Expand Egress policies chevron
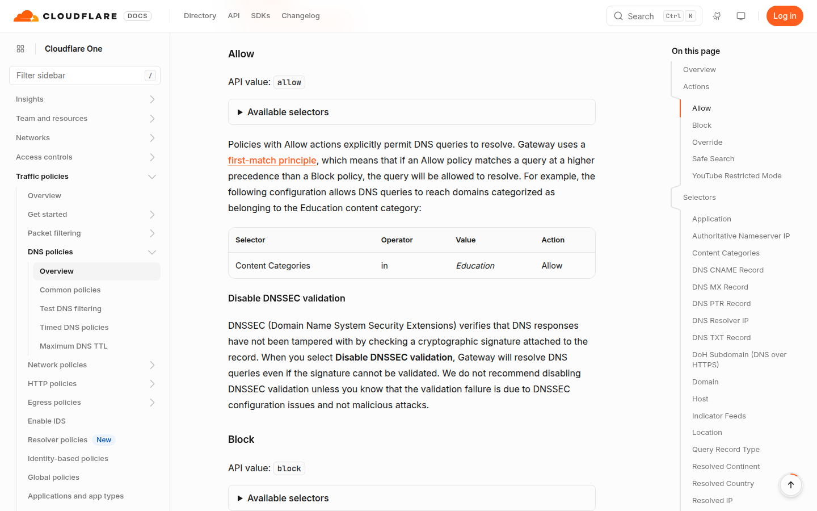Screen dimensions: 817x511 (x=152, y=403)
